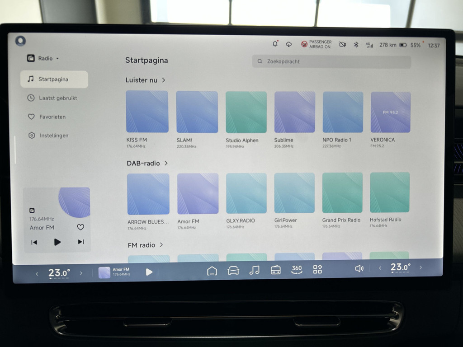
Task: Launch the 360 camera view
Action: 297,269
